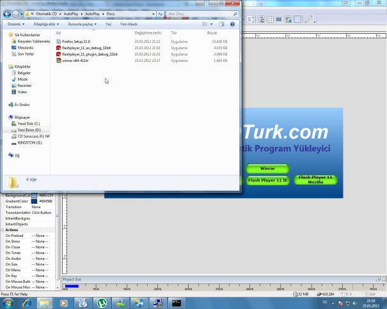Collapse the Actions section in properties

coord(2,230)
